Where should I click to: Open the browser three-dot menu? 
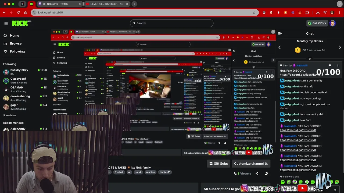pos(339,13)
